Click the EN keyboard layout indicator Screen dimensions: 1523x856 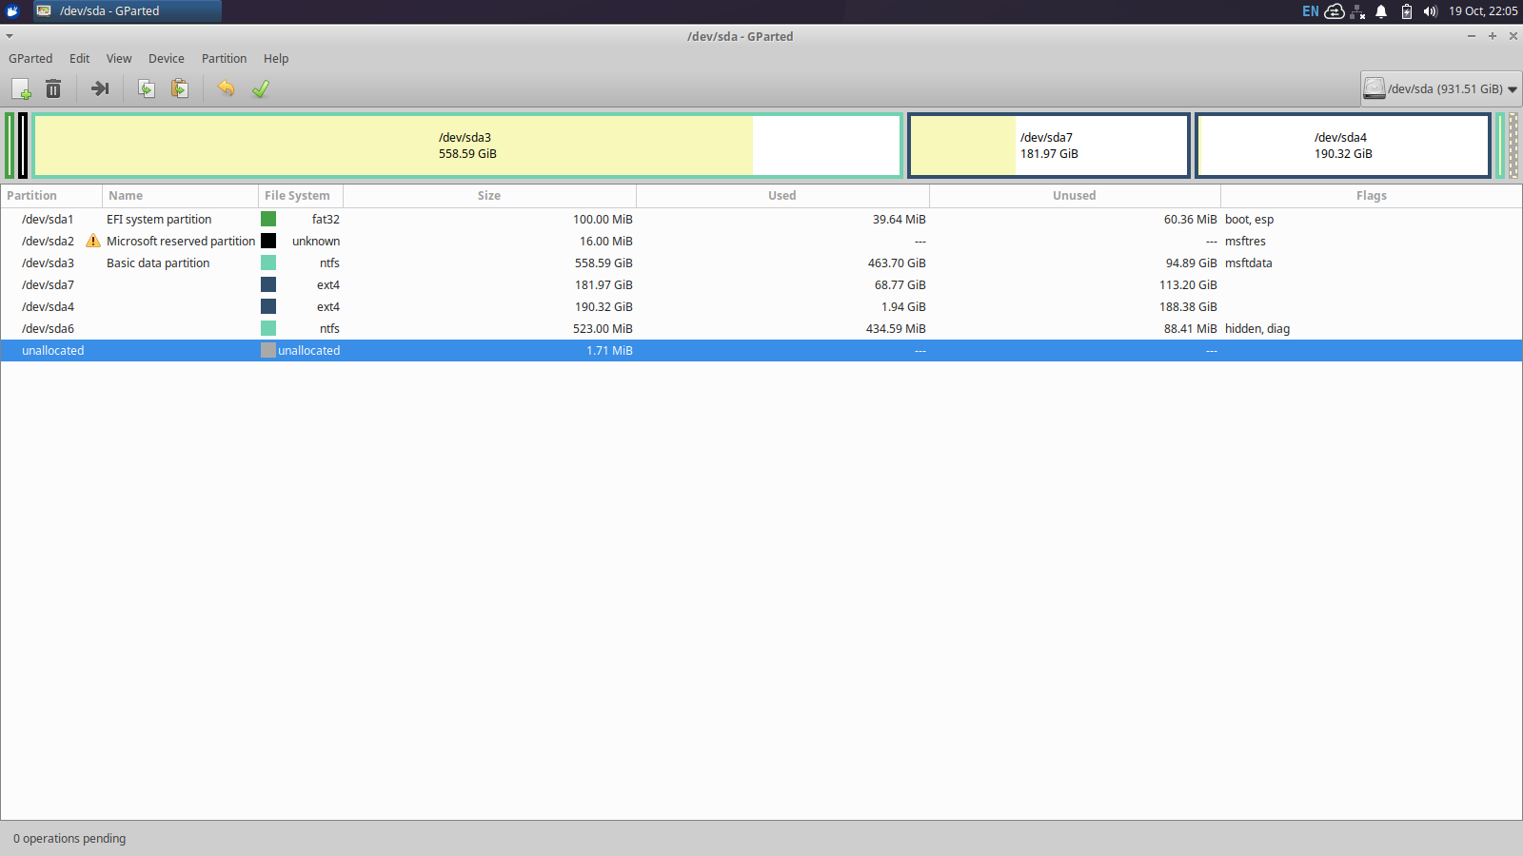click(1311, 11)
